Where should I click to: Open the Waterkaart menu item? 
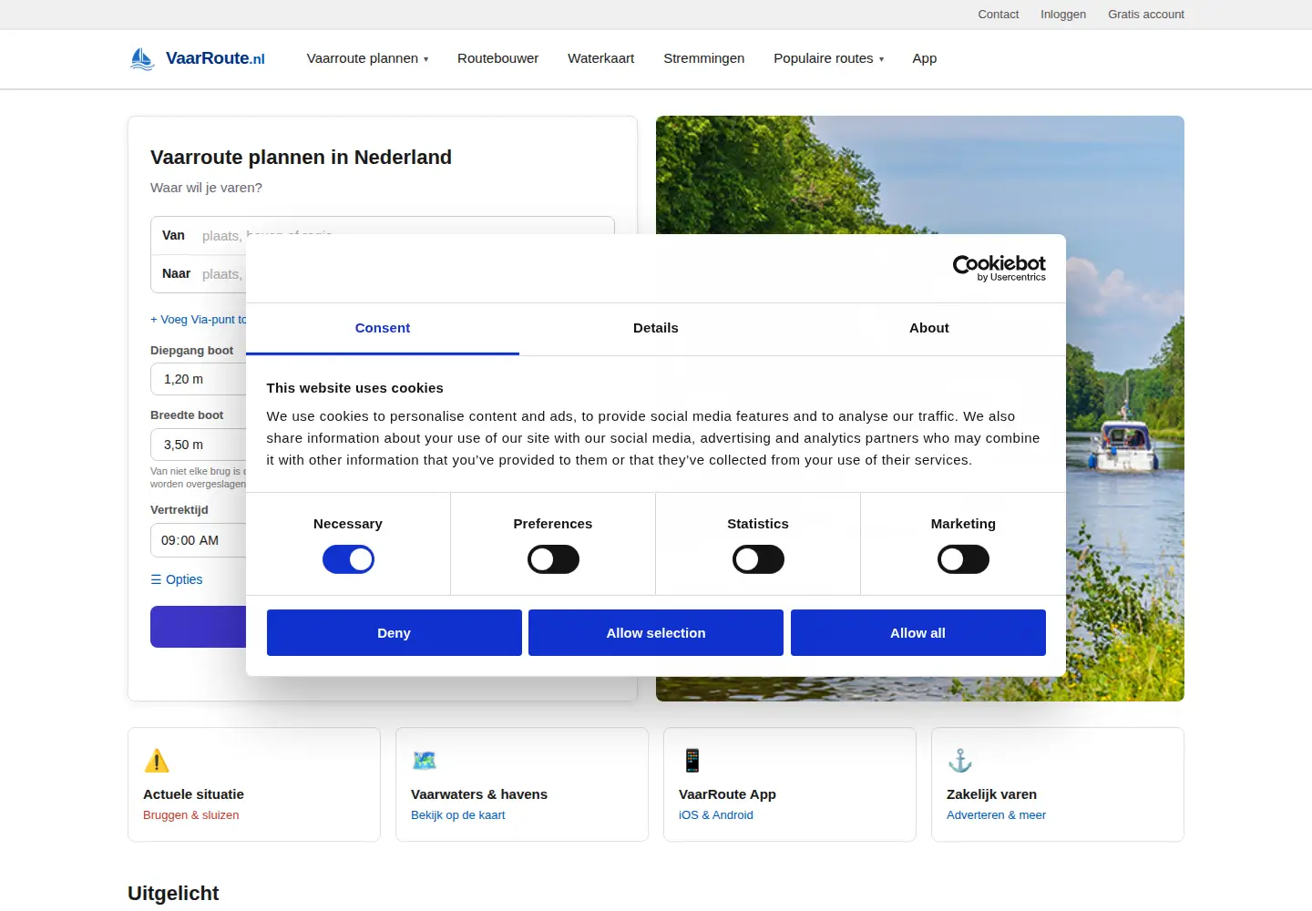600,58
